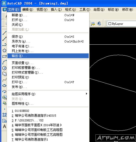Choose 打印(P)... menu entry
136x142 pixels.
tap(48, 82)
